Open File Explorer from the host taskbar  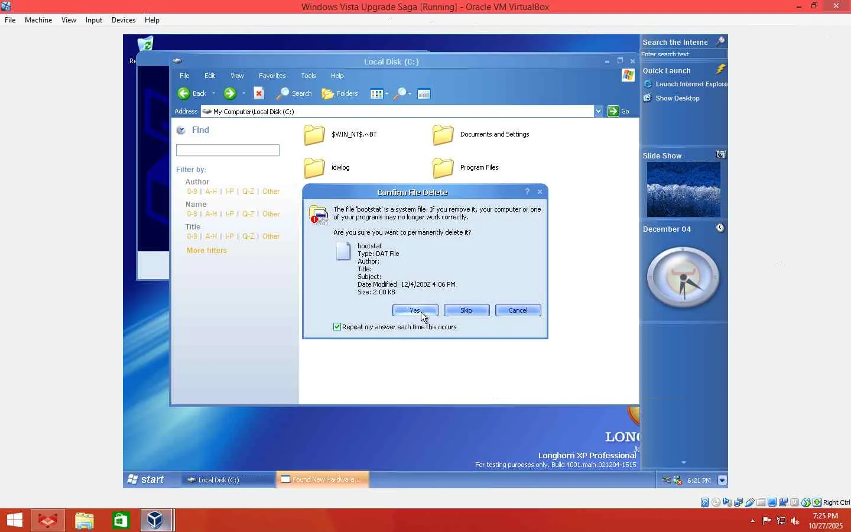click(85, 520)
